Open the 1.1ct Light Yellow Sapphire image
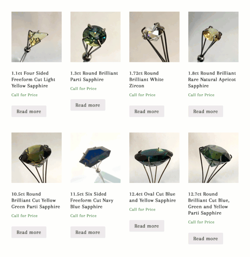 (36, 37)
